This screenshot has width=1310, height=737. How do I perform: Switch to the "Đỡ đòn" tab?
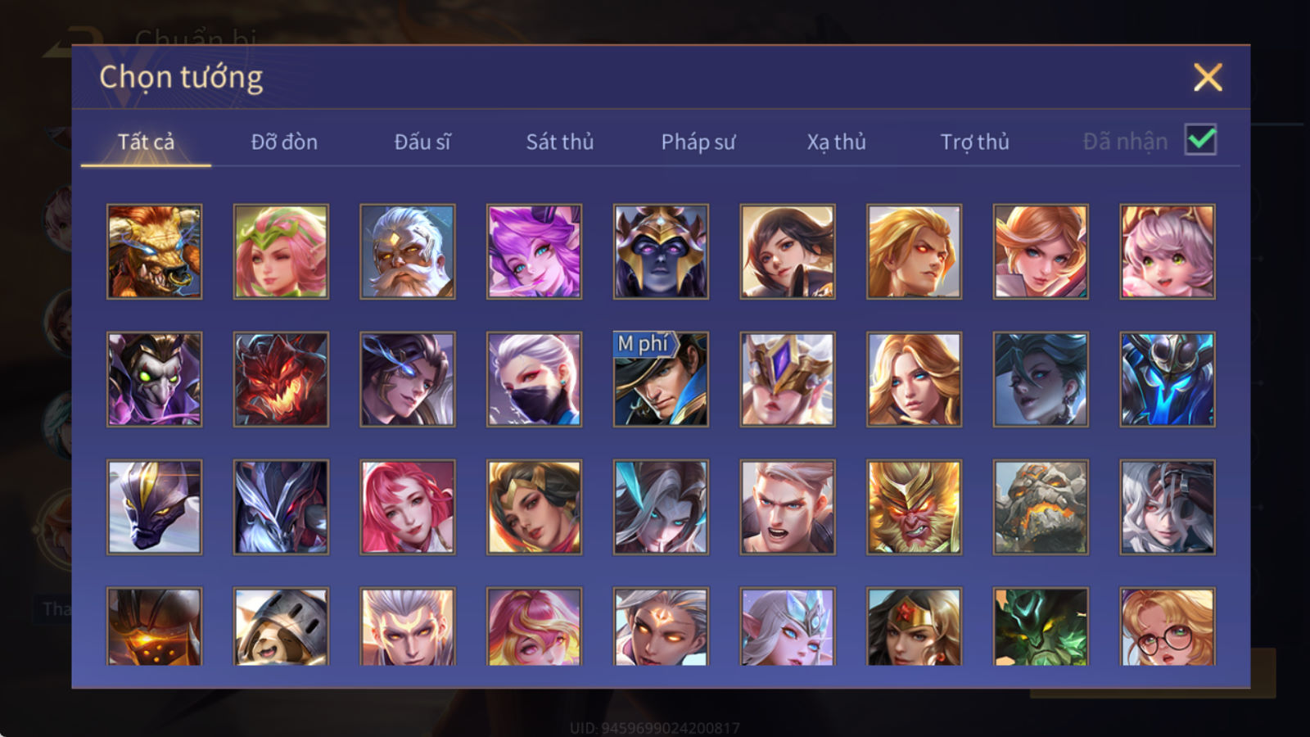pyautogui.click(x=284, y=142)
